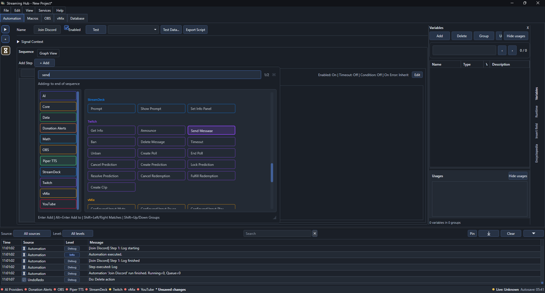Open the empty dropdown next to Test

[x=133, y=30]
